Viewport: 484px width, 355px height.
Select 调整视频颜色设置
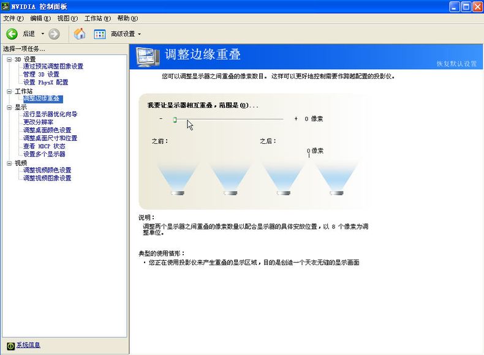pyautogui.click(x=47, y=170)
